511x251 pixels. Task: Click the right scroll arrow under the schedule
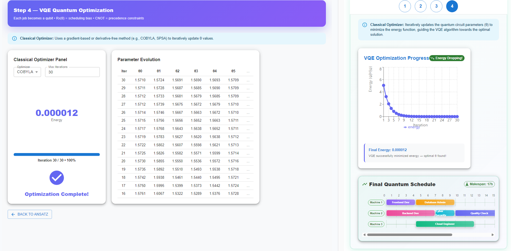coord(493,235)
